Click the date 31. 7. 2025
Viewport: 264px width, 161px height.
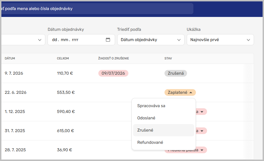[15, 131]
